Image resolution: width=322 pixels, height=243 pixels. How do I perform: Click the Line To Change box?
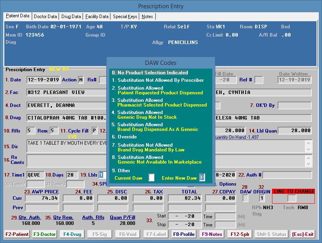(291, 198)
